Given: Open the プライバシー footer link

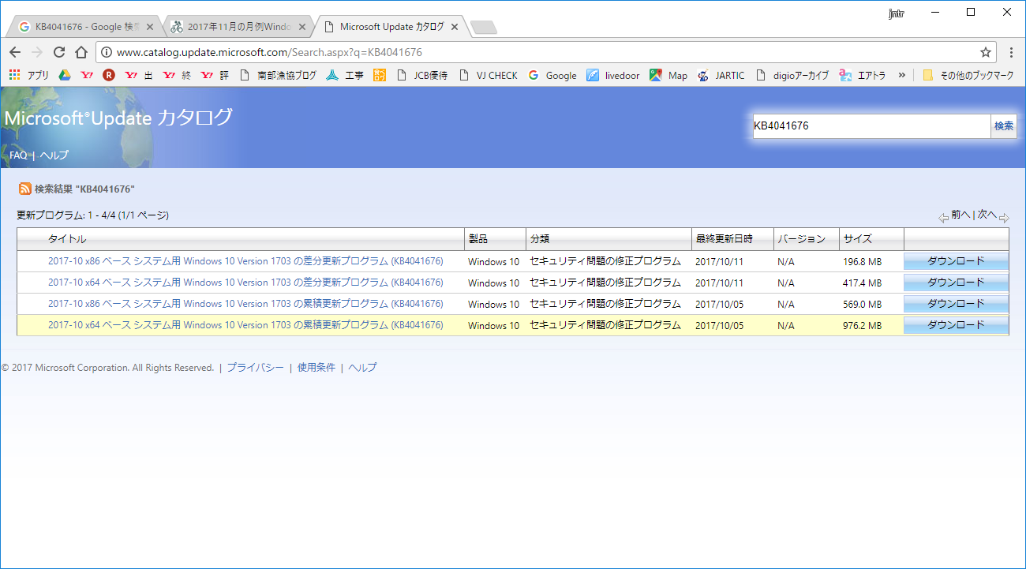Looking at the screenshot, I should coord(255,368).
